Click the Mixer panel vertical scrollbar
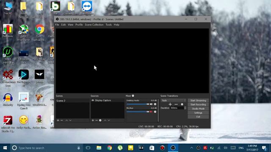The height and width of the screenshot is (152, 271). (x=158, y=110)
